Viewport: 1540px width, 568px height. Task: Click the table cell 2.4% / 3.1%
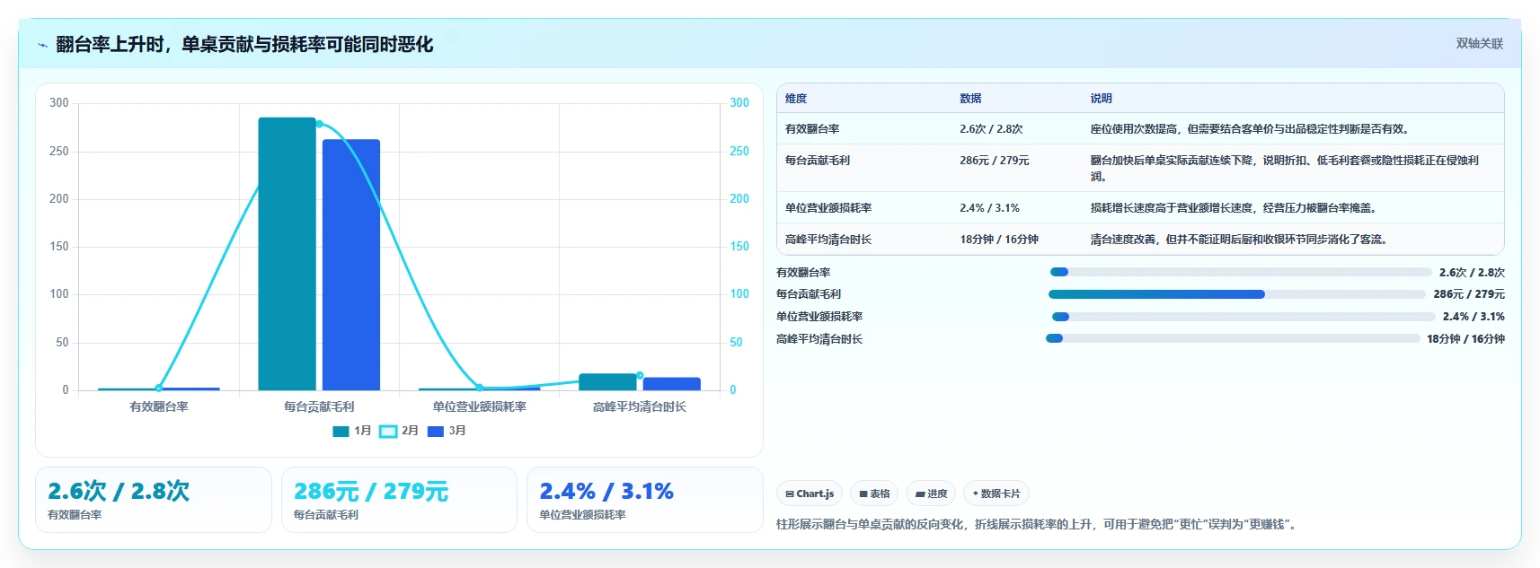(x=989, y=208)
